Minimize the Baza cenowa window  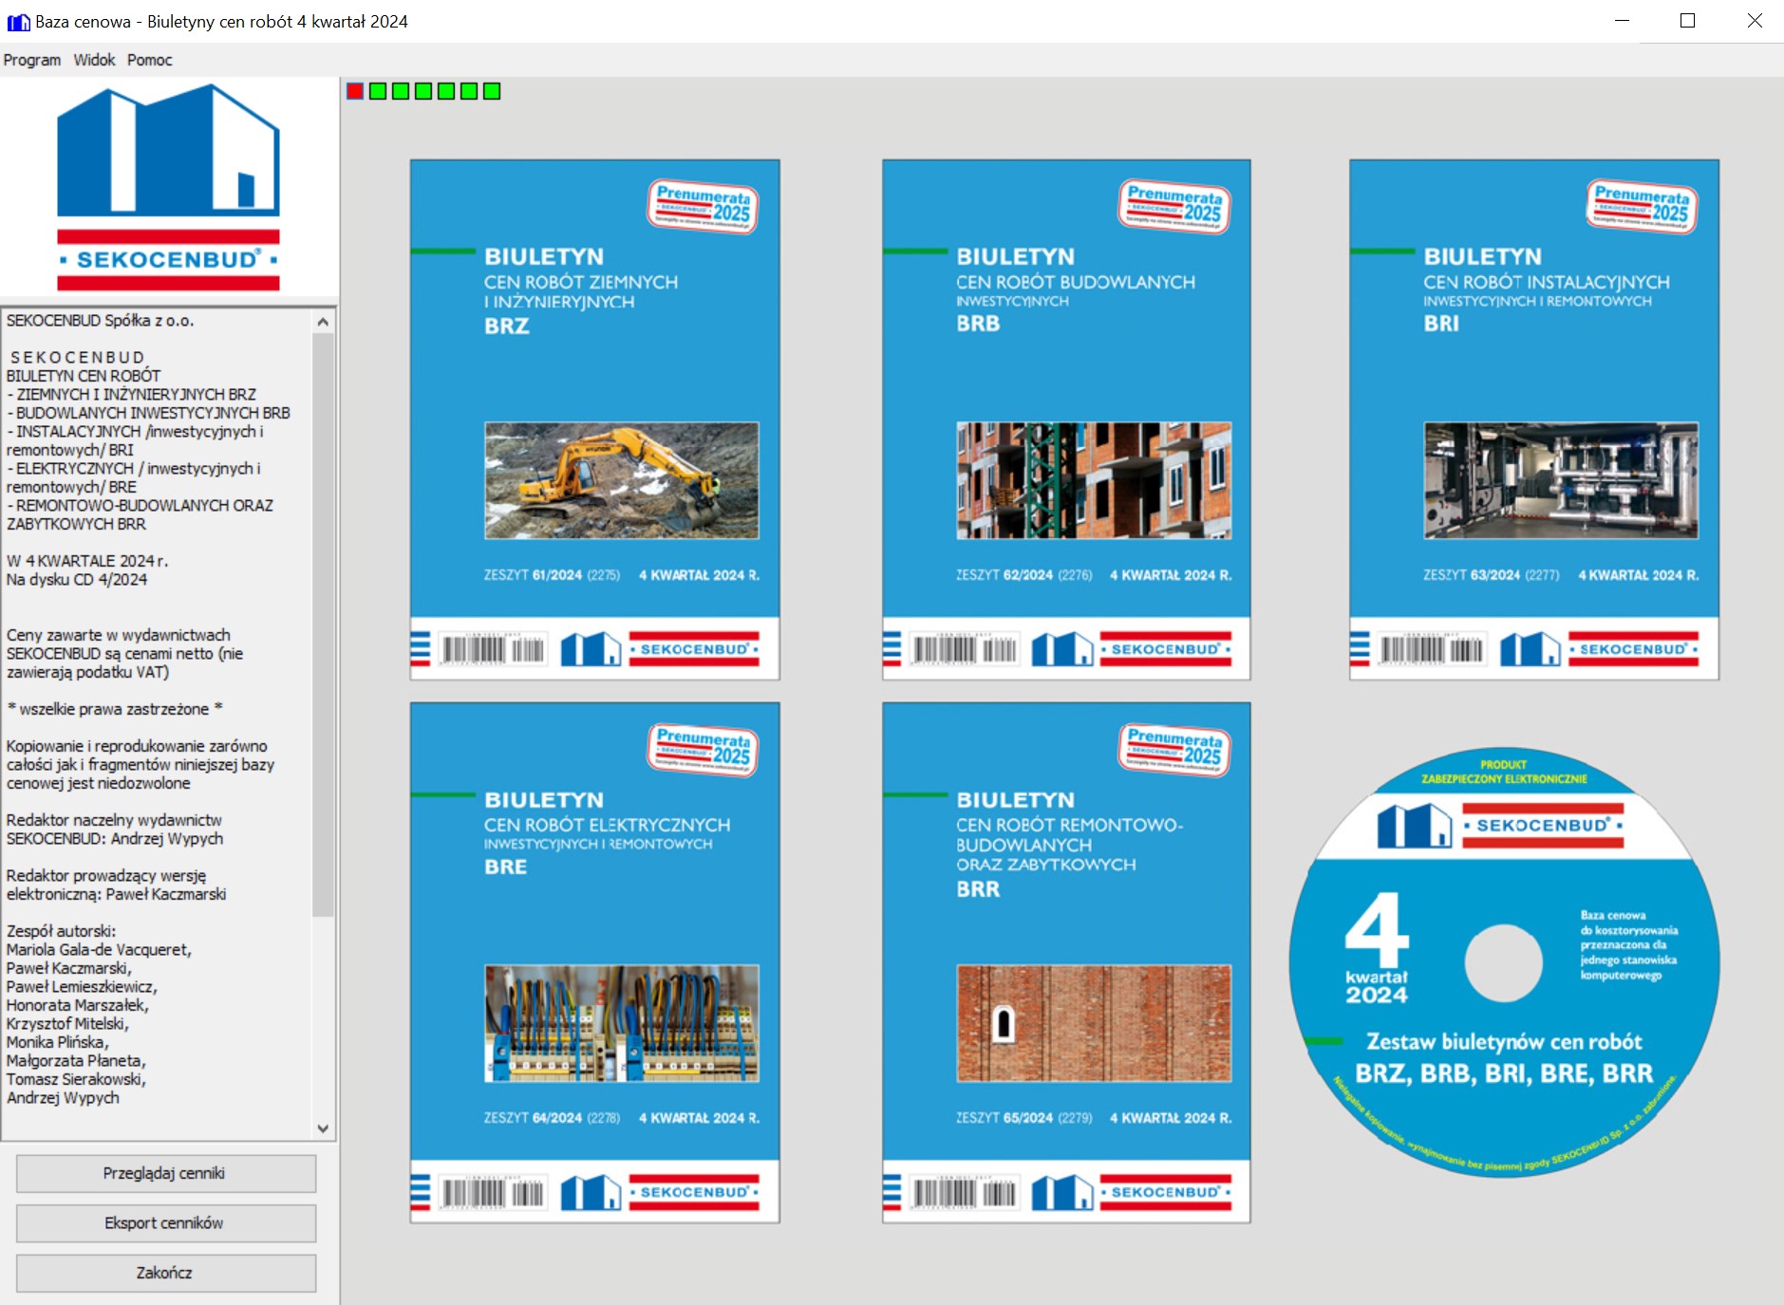[x=1622, y=21]
